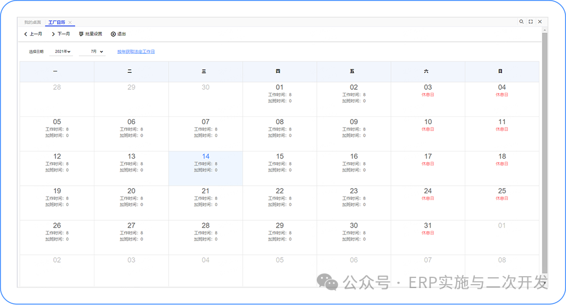Click the 按年获取法定工作日 link

[x=136, y=51]
